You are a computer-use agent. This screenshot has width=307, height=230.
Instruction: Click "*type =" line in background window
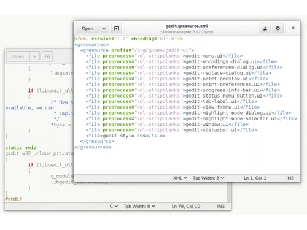click(x=61, y=125)
